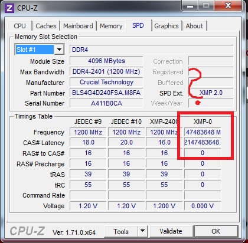The image size is (248, 243).
Task: Go to the Mainboard tab
Action: (x=78, y=26)
